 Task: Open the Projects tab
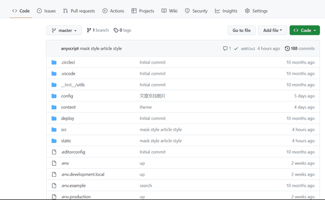coord(143,11)
